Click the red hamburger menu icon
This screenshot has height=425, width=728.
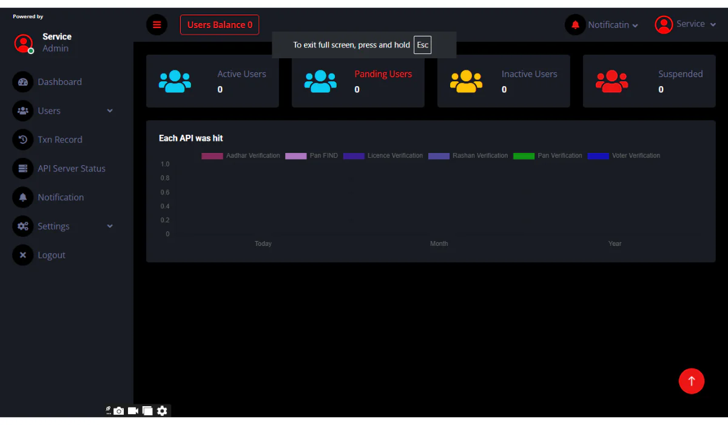[157, 25]
